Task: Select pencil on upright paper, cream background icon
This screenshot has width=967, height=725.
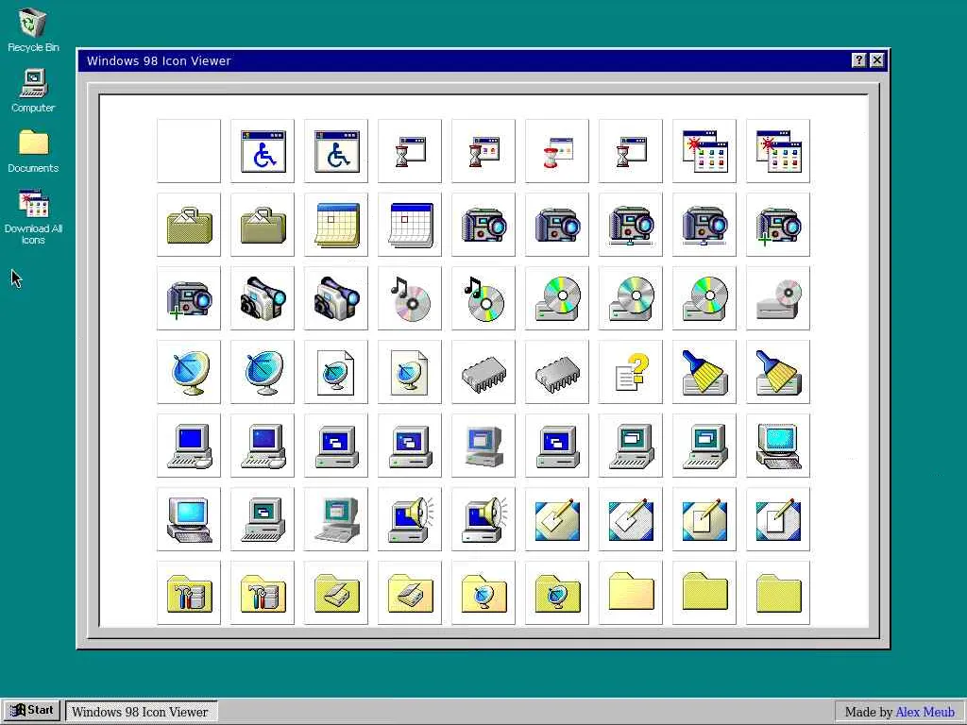Action: pos(704,519)
